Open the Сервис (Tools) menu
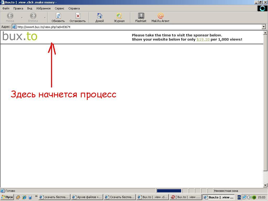Viewport: 268px width, 201px height. click(x=59, y=8)
